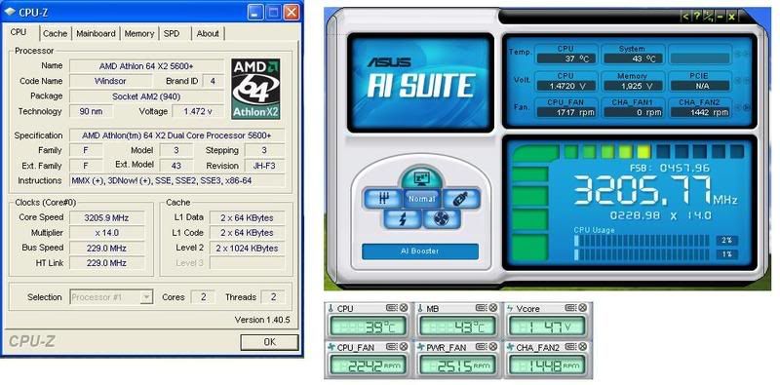Viewport: 780px width, 385px height.
Task: Open settings icon on CPU temperature widget
Action: pyautogui.click(x=392, y=308)
